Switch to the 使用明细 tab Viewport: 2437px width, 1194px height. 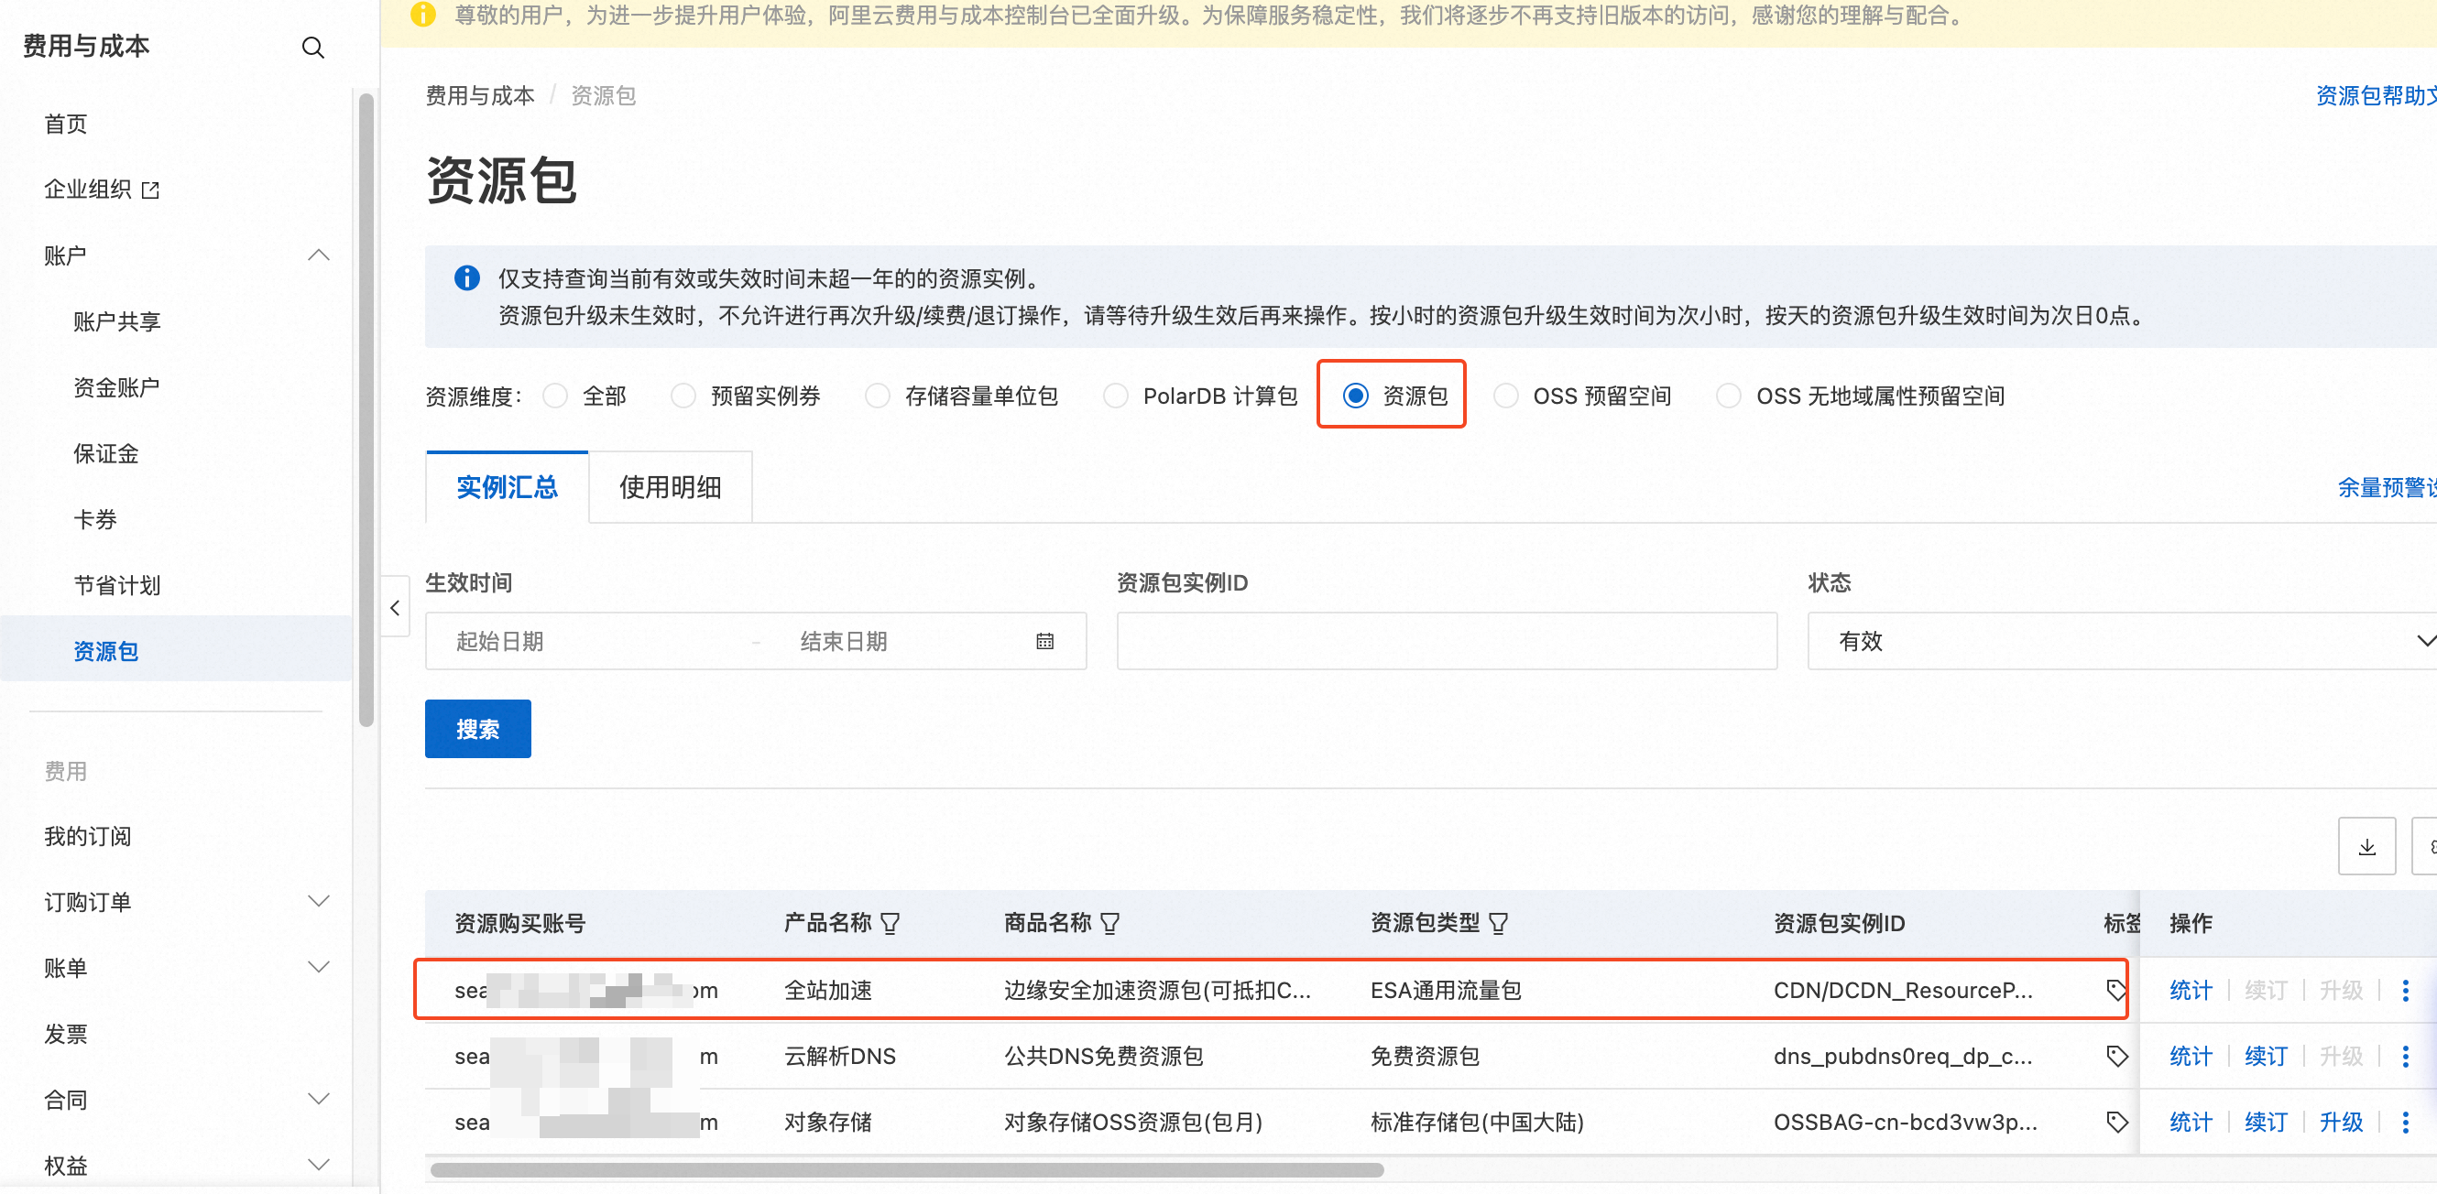pos(670,487)
